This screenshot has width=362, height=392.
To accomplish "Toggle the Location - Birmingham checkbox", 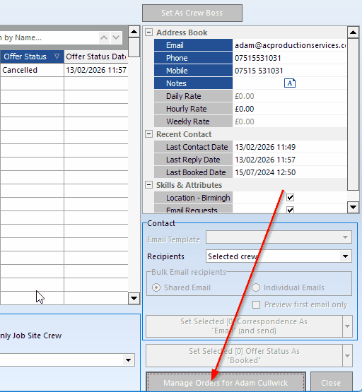I will pyautogui.click(x=290, y=198).
